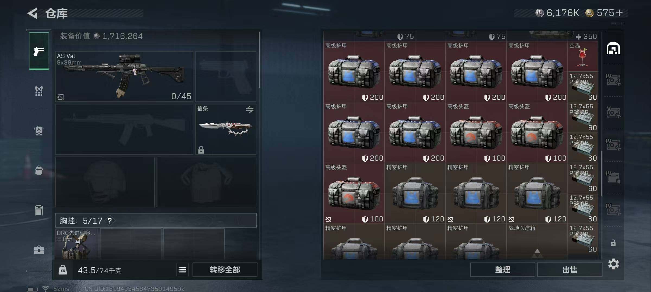Click the locked storage slot on right sidebar
This screenshot has height=292, width=651.
[613, 243]
